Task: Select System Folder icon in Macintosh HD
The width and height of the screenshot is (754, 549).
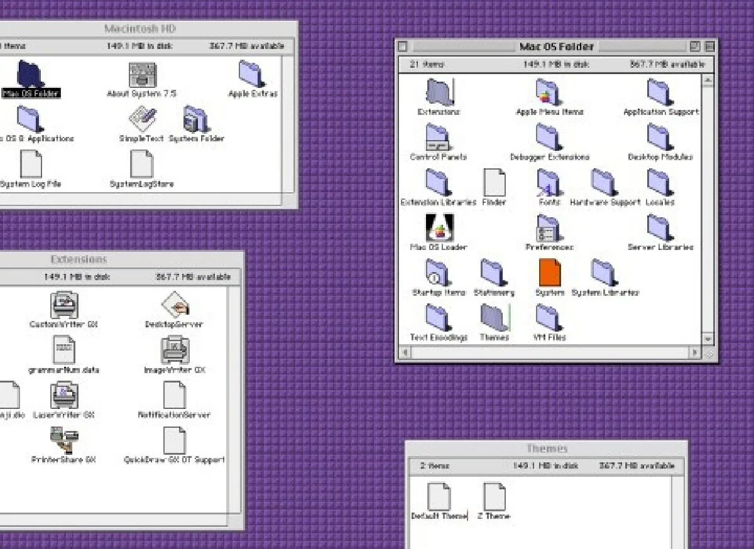Action: (x=197, y=119)
